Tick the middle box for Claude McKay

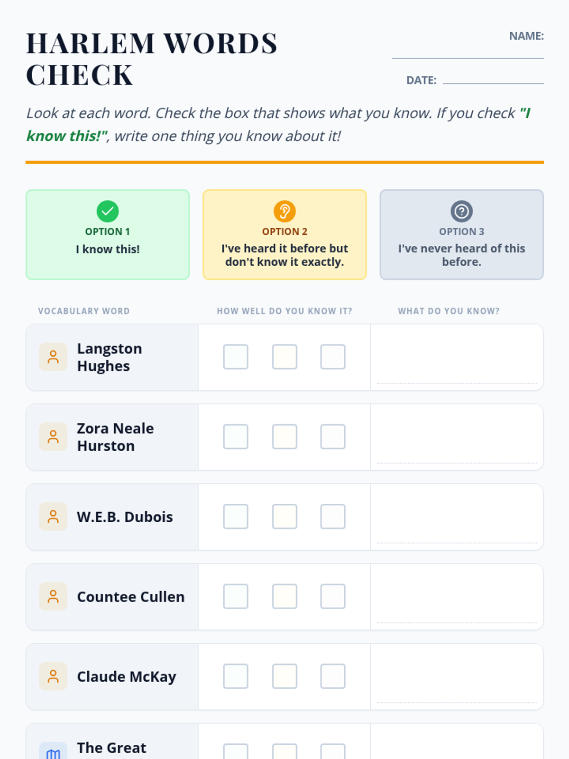point(284,676)
